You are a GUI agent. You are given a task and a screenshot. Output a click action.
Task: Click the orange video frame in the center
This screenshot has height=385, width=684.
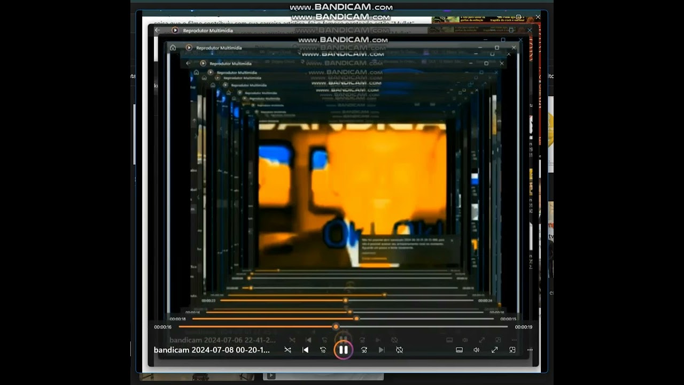(352, 195)
